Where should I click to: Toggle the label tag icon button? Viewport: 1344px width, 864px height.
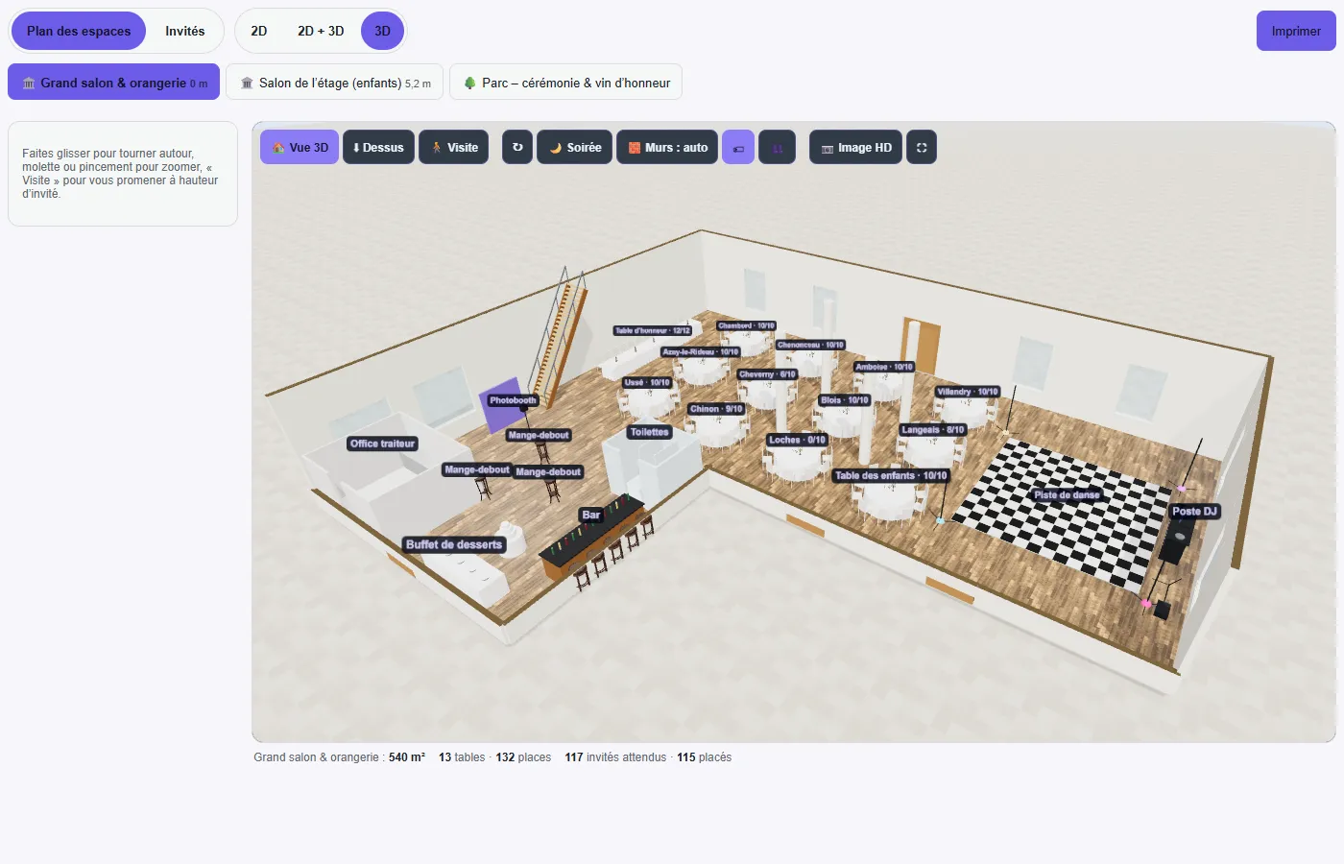point(738,147)
